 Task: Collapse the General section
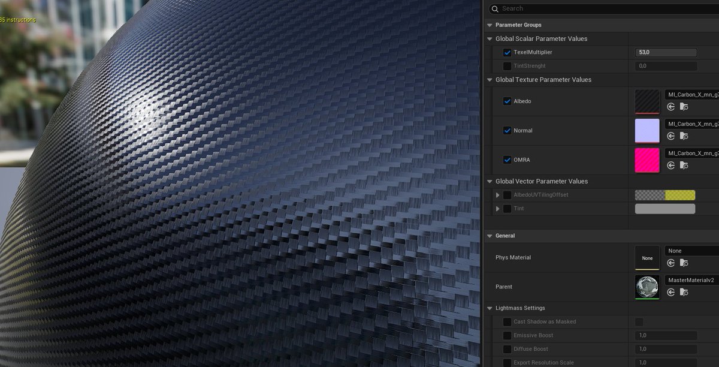(x=490, y=236)
